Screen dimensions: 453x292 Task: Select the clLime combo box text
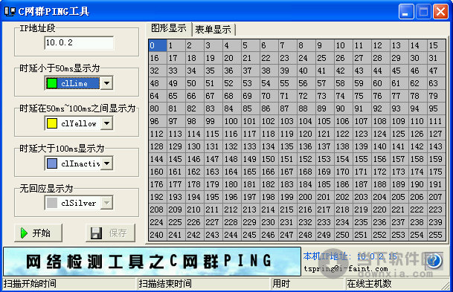pyautogui.click(x=74, y=83)
